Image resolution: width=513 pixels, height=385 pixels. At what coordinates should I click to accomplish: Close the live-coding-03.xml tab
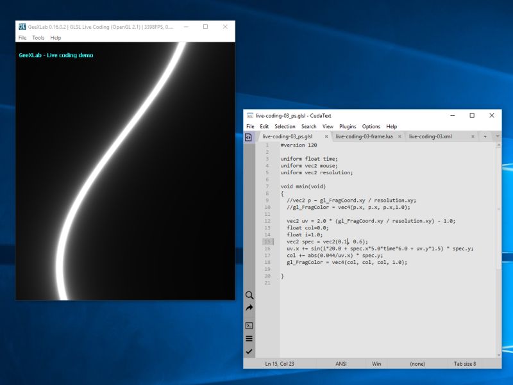[473, 136]
